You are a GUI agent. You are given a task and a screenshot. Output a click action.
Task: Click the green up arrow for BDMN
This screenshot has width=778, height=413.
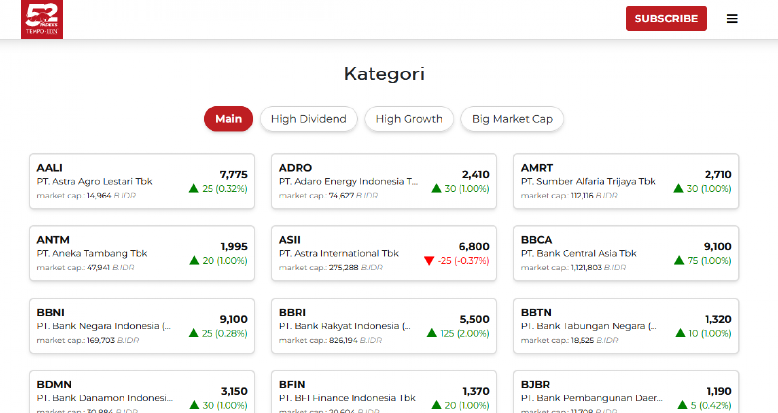194,405
